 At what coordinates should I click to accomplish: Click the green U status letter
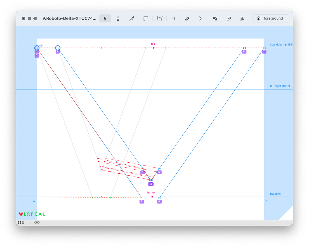[x=44, y=214]
